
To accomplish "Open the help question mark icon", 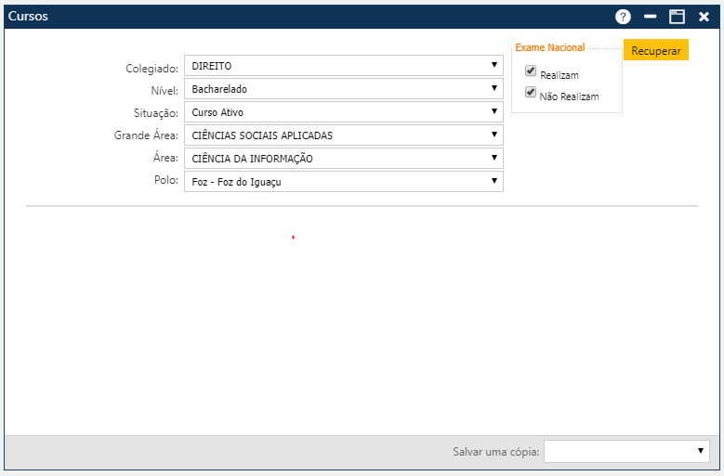I will click(x=623, y=17).
